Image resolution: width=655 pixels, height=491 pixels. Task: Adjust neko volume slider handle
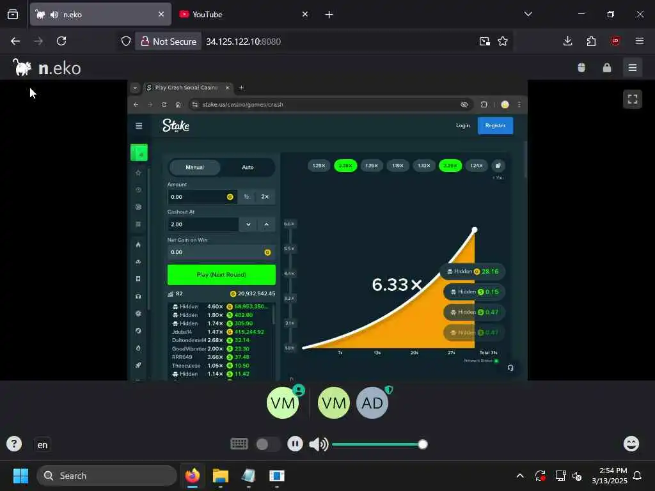pos(423,444)
